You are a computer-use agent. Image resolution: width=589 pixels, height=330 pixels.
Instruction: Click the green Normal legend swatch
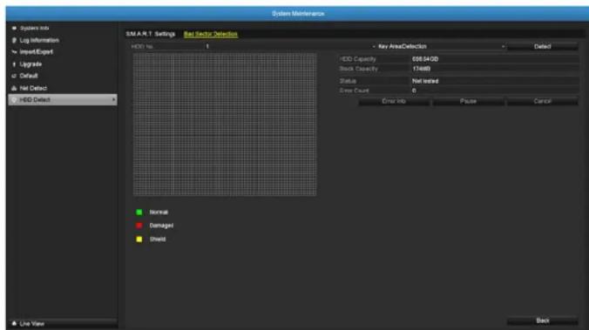(139, 212)
